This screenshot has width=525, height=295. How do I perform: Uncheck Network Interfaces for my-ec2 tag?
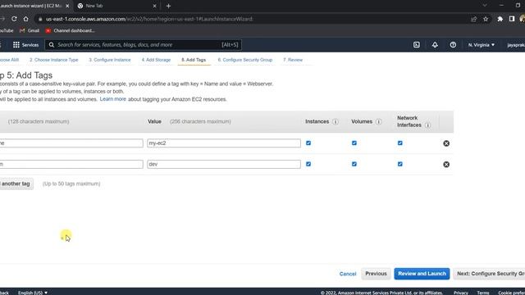400,143
